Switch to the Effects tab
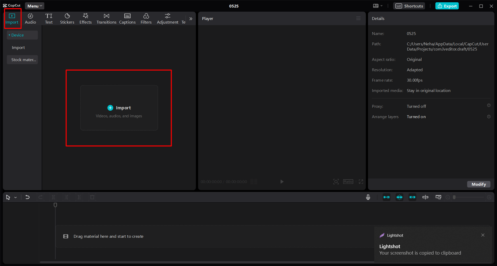 click(85, 18)
